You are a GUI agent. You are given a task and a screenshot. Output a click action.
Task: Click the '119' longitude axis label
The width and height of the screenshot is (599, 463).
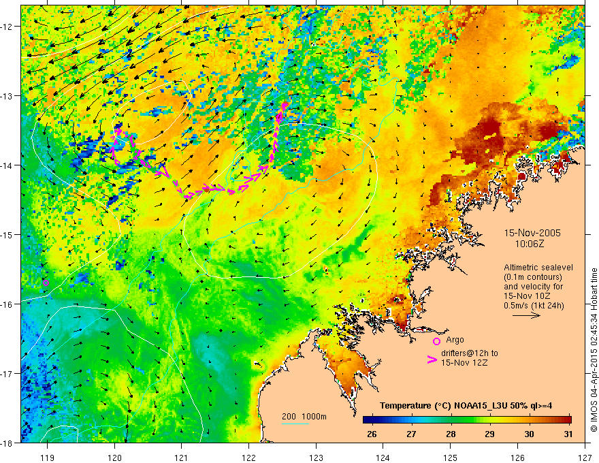[47, 458]
